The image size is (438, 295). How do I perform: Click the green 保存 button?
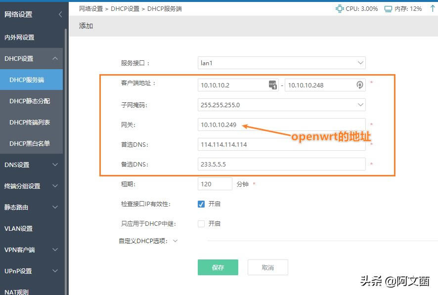[218, 267]
